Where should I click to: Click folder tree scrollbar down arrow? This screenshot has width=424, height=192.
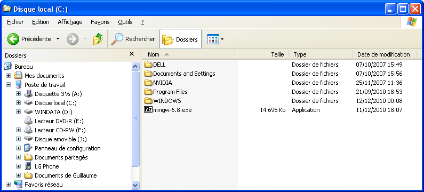pyautogui.click(x=135, y=185)
